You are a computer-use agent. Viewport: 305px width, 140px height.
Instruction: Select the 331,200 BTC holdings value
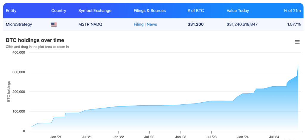coord(196,24)
